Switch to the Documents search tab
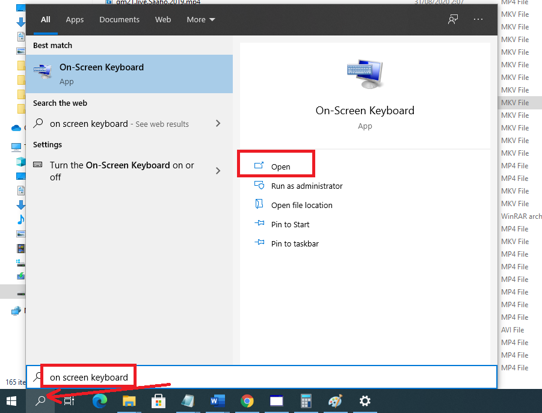 [119, 19]
